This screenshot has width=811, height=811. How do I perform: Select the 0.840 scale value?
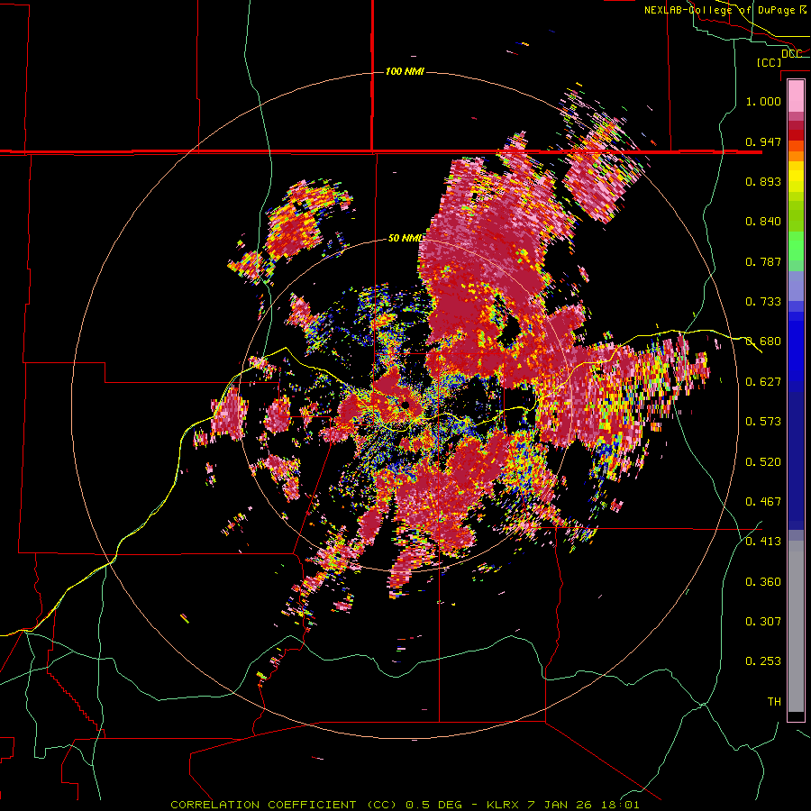pyautogui.click(x=763, y=221)
